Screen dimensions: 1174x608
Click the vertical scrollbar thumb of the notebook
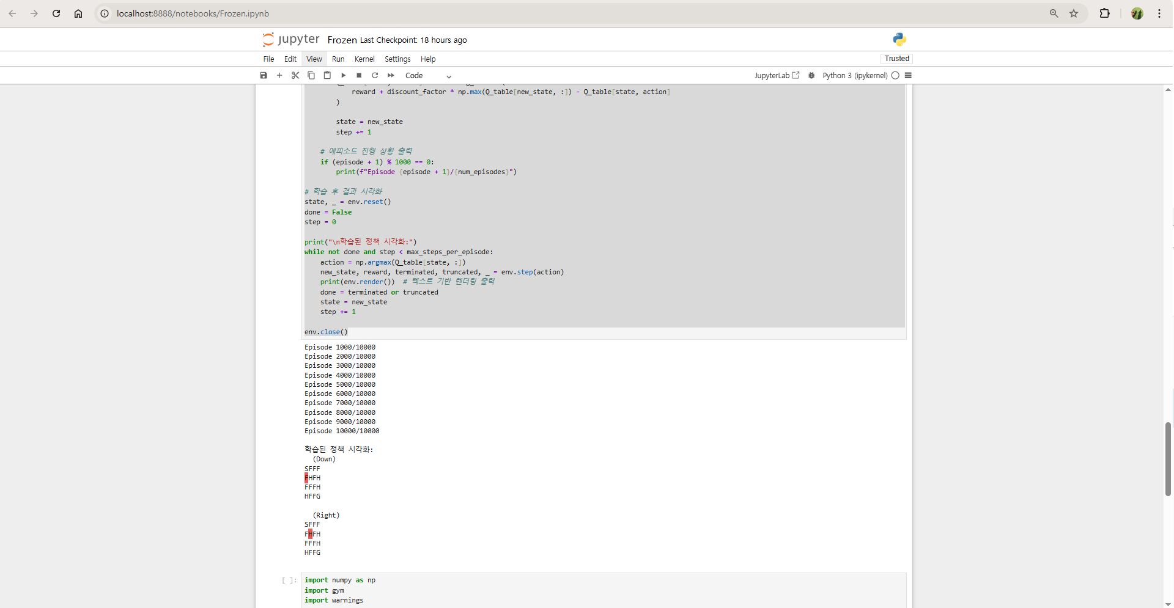coord(1168,459)
